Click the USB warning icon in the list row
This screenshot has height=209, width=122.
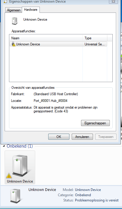click(13, 44)
